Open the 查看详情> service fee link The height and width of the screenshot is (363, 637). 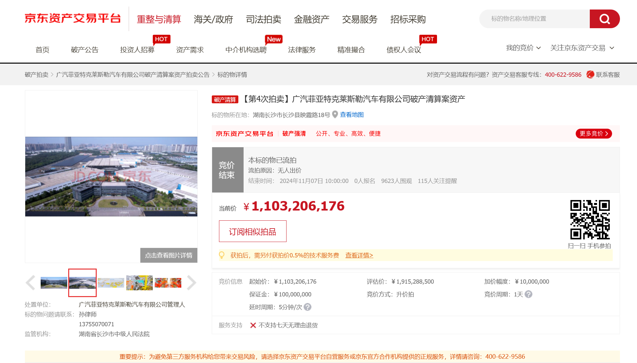pos(359,255)
